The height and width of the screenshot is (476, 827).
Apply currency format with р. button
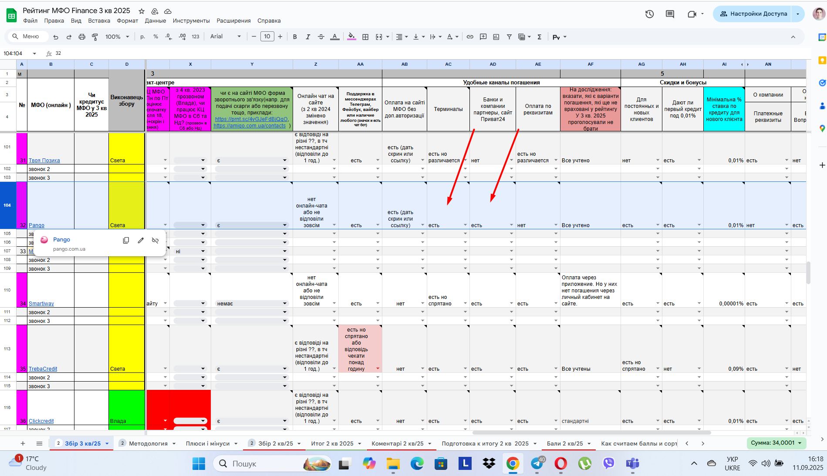tap(142, 37)
